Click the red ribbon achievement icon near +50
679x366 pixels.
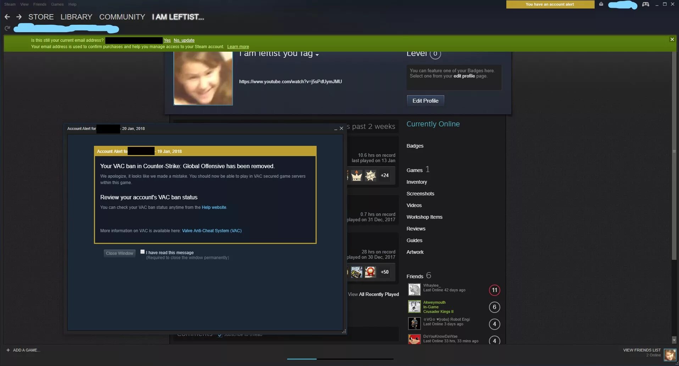371,272
